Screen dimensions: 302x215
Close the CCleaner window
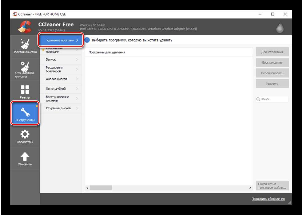point(285,14)
